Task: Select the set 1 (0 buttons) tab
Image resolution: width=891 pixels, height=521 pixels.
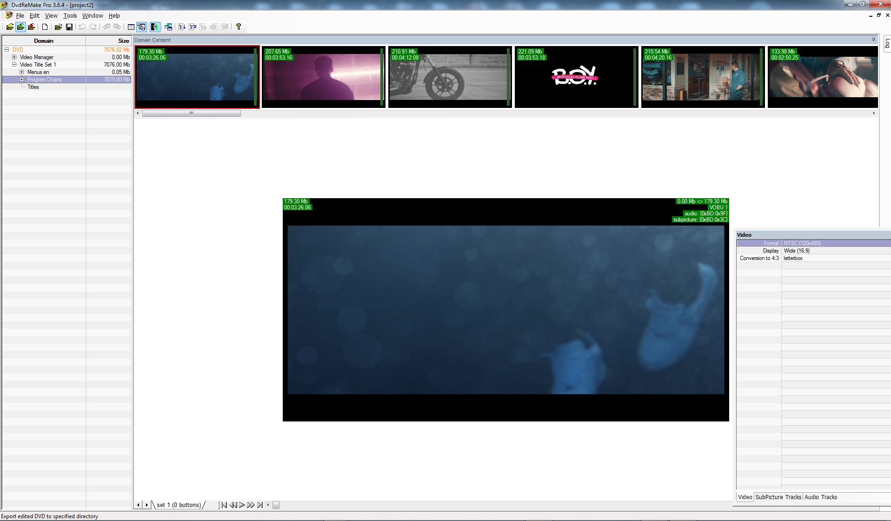Action: point(179,505)
